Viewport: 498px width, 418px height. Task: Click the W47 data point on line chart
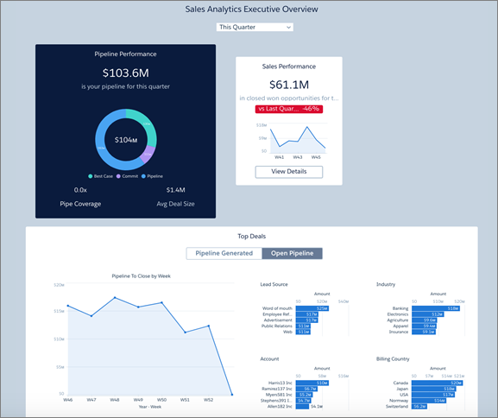tap(91, 316)
